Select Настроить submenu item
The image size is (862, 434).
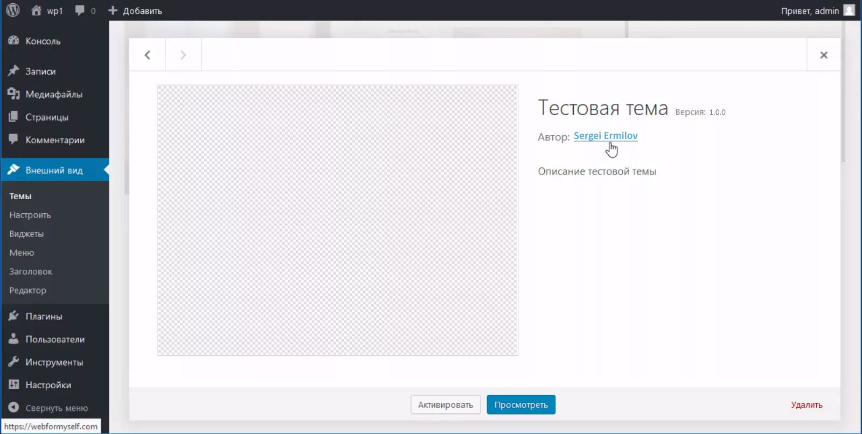tap(30, 215)
